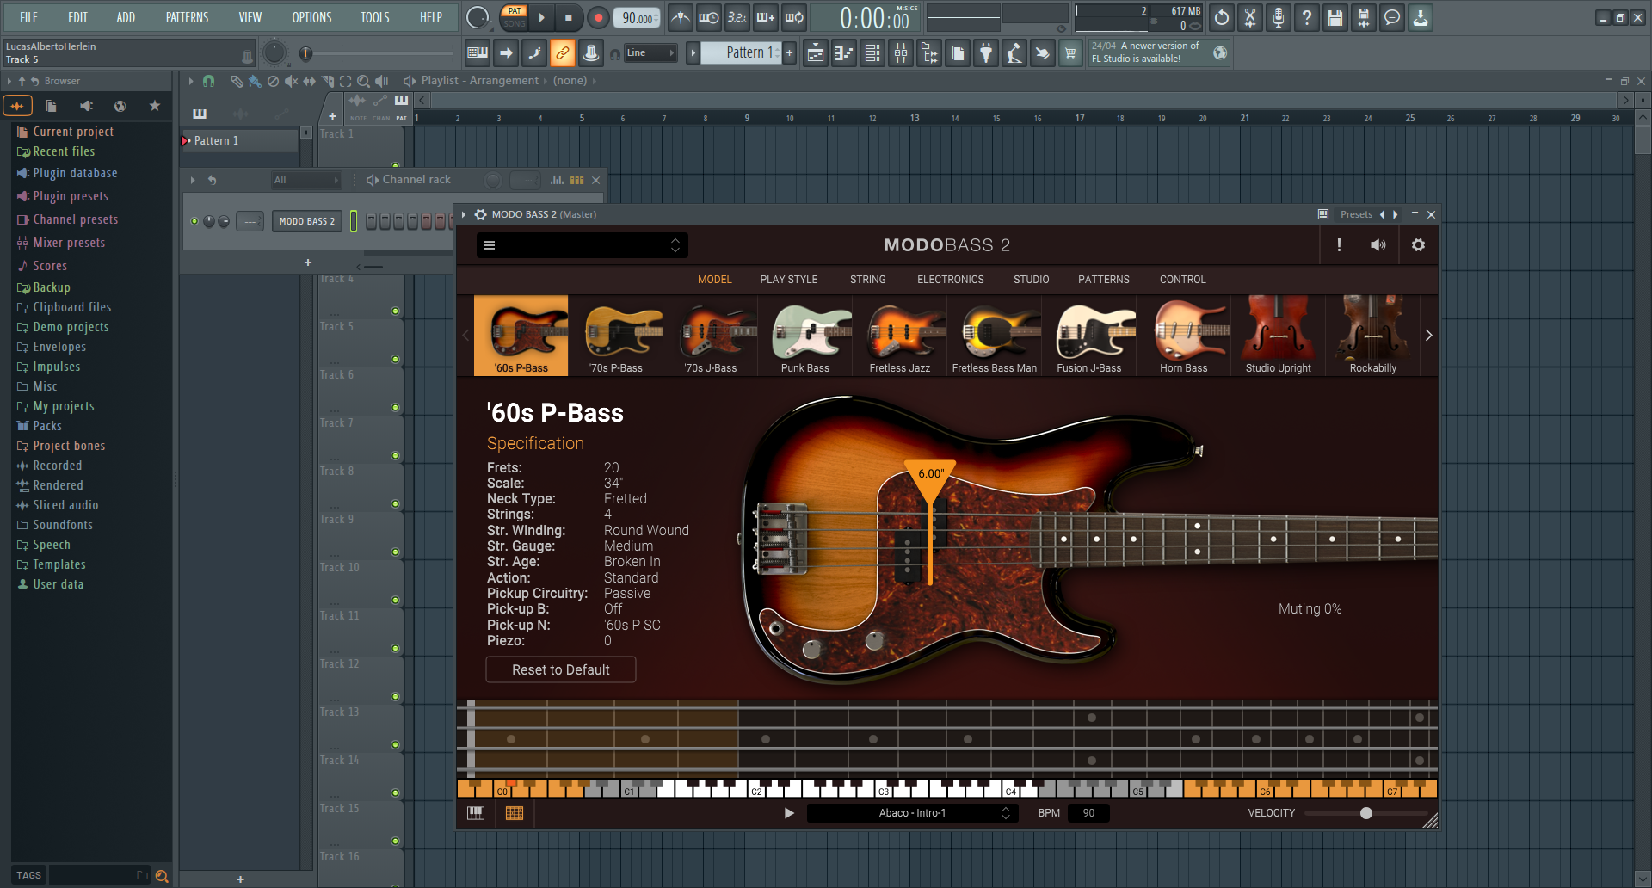
Task: Open the TOOLS menu
Action: pyautogui.click(x=374, y=17)
